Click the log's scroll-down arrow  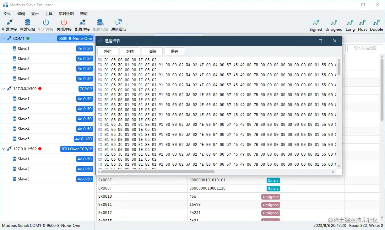tap(339, 166)
